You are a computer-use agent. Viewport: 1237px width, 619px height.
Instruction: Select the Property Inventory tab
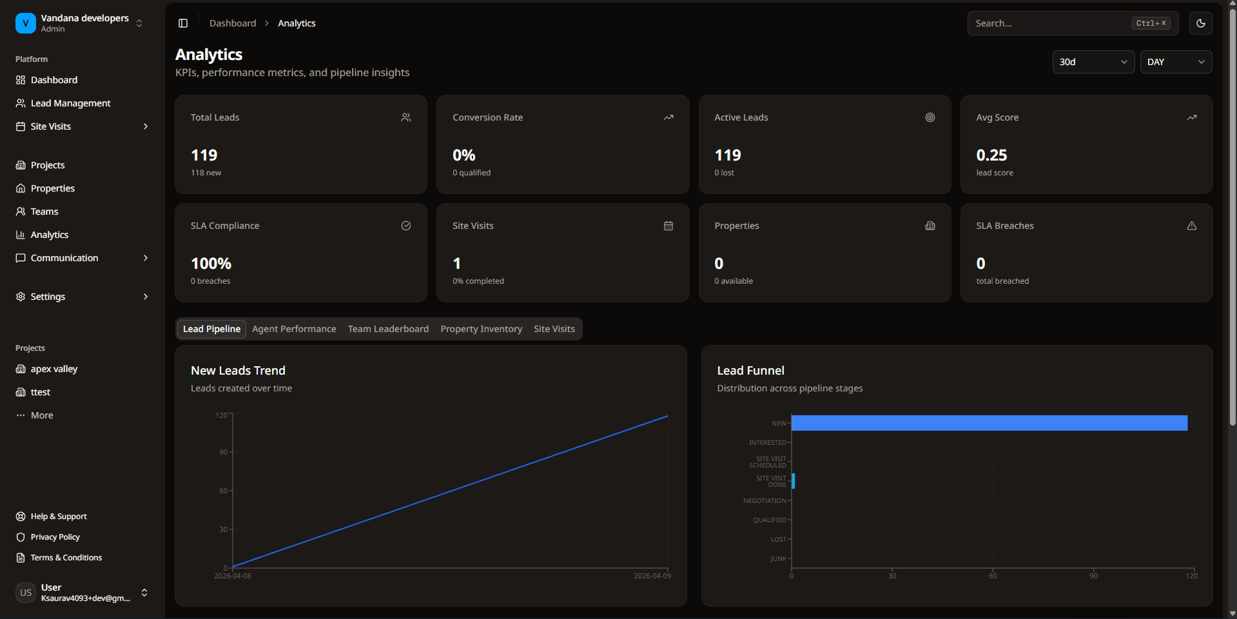click(x=481, y=329)
